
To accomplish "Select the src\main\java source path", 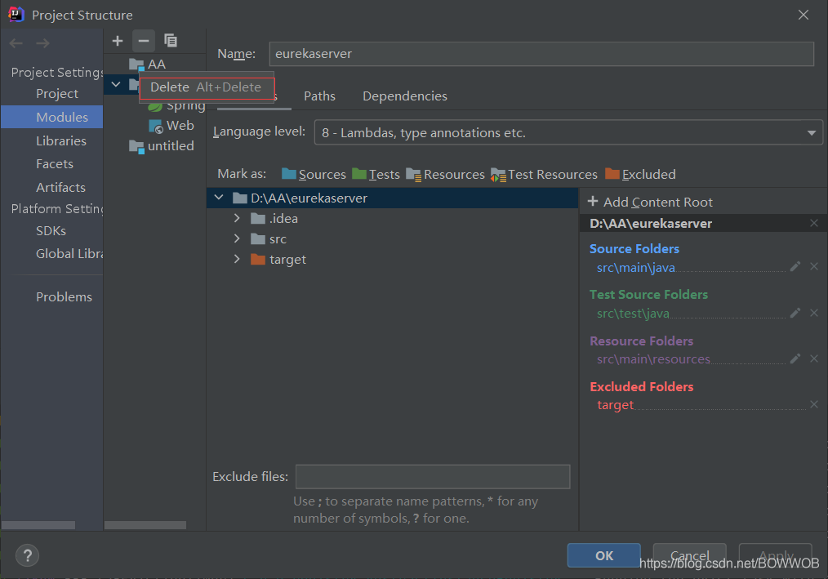I will click(x=636, y=268).
